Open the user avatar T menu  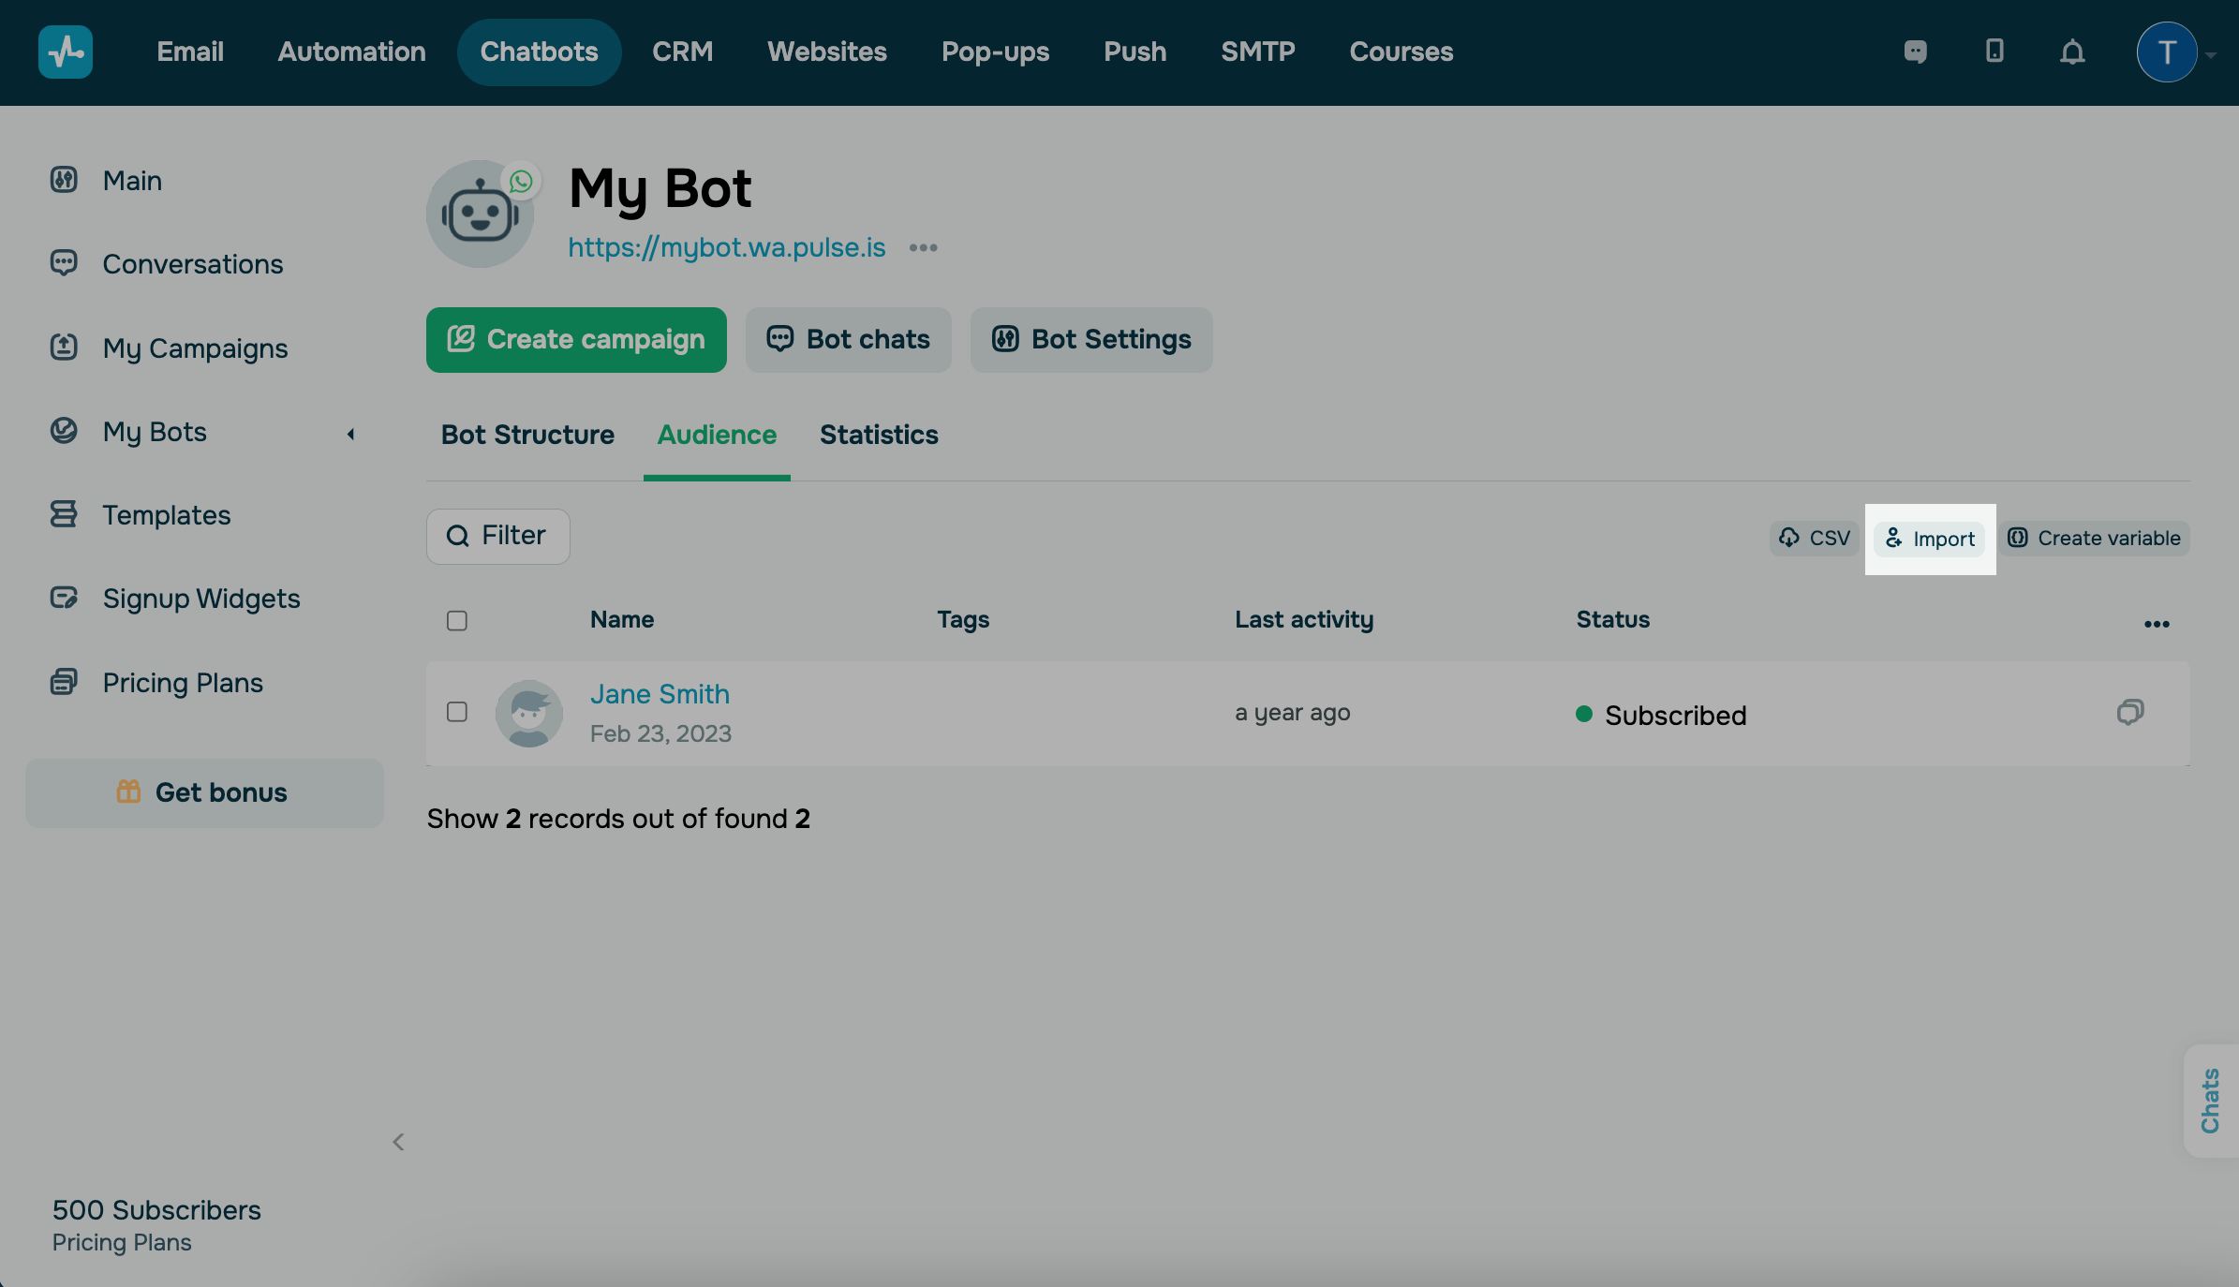2166,52
